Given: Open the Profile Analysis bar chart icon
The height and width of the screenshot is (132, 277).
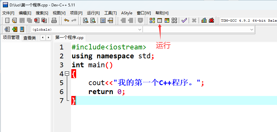Looking at the screenshot, I should coord(204,21).
